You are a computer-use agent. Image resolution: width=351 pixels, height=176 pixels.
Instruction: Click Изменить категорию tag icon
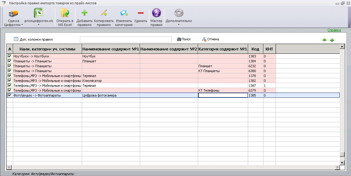124,13
